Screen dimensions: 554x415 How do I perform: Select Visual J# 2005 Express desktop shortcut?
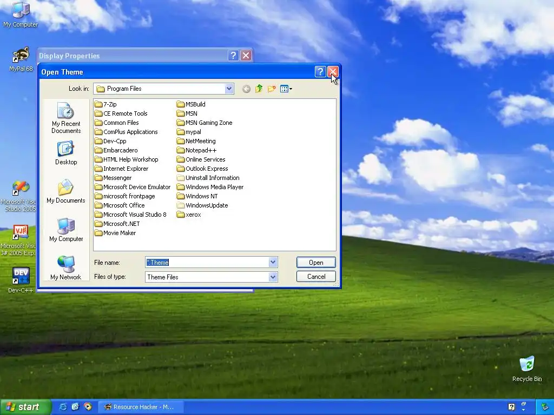18,240
